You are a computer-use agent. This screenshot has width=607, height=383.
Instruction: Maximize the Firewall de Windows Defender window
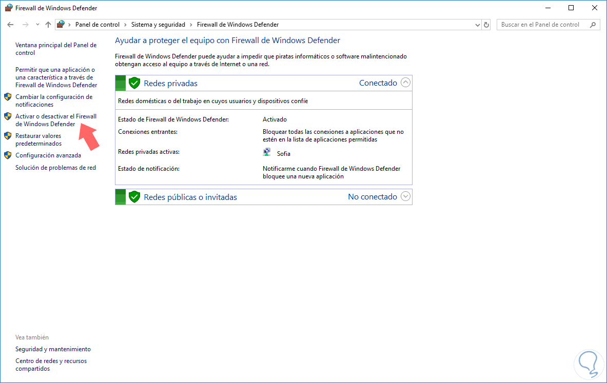[x=571, y=8]
